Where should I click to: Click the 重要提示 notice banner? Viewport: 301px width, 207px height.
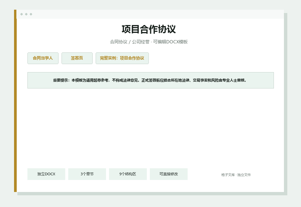pyautogui.click(x=150, y=80)
